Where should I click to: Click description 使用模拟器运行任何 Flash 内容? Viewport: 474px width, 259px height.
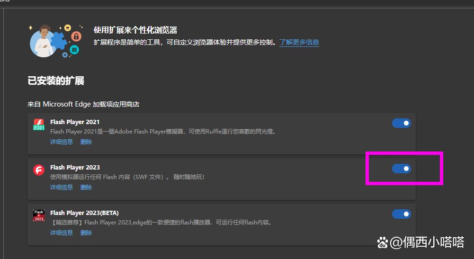(x=127, y=177)
